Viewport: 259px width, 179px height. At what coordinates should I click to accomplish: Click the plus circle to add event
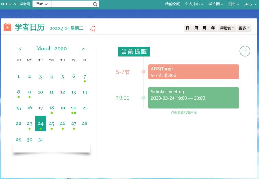(245, 51)
